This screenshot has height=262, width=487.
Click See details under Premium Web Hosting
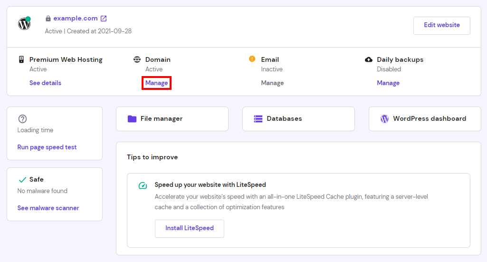pos(45,83)
